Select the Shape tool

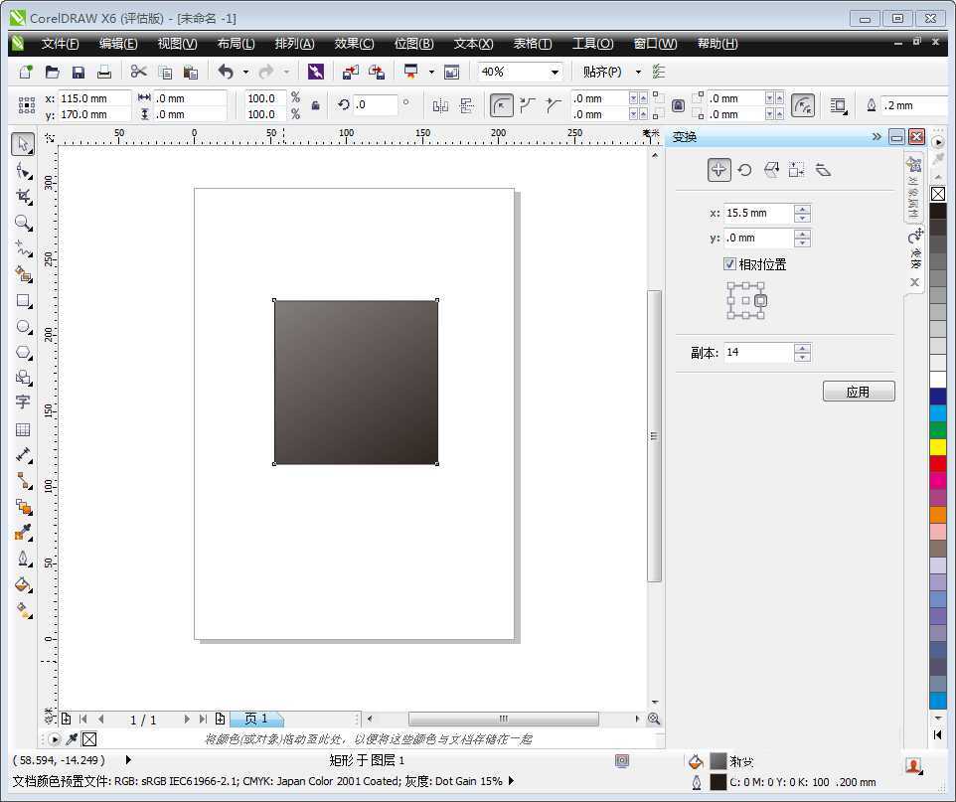point(23,169)
